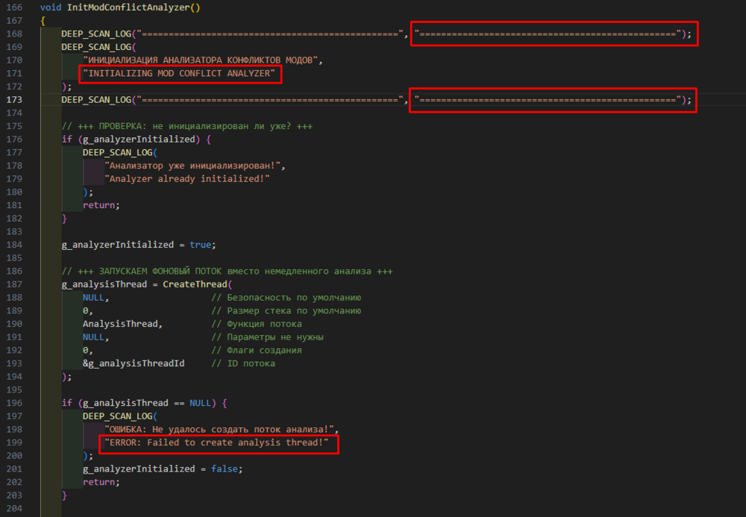Click the "Анализатор уже инициализирован!" string

click(195, 166)
